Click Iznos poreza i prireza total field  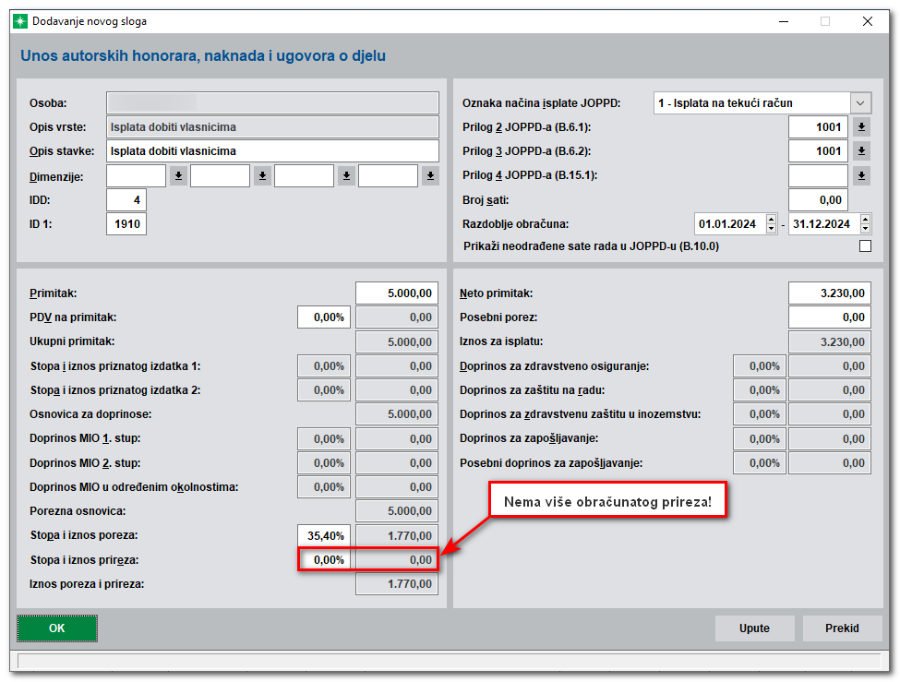(x=397, y=584)
